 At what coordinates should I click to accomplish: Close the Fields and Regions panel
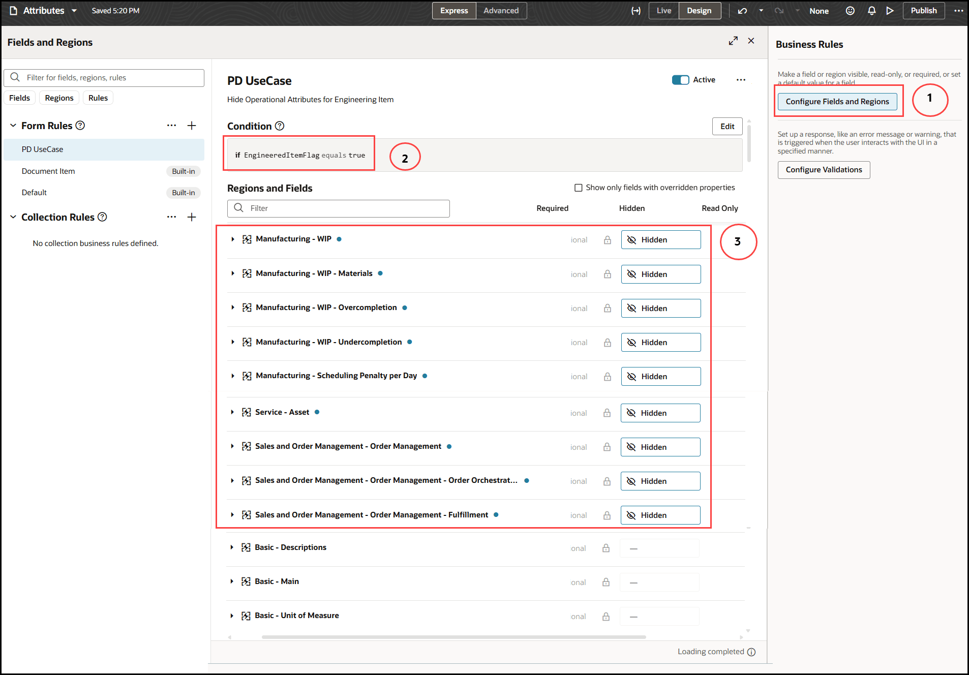(x=751, y=41)
